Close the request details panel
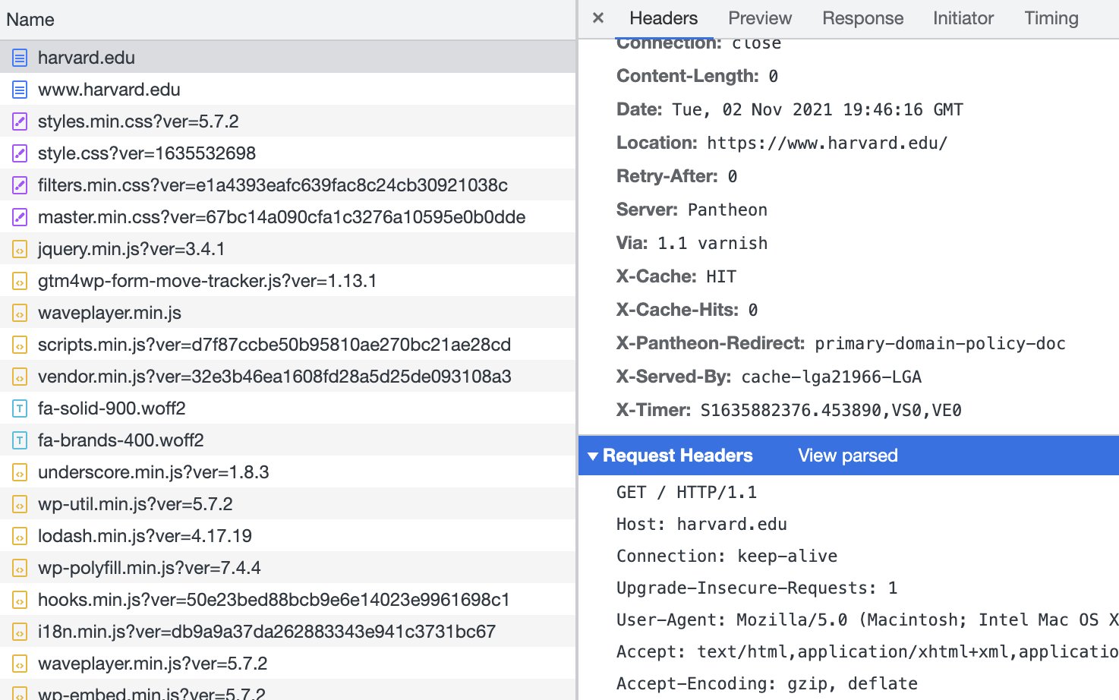 [x=598, y=18]
